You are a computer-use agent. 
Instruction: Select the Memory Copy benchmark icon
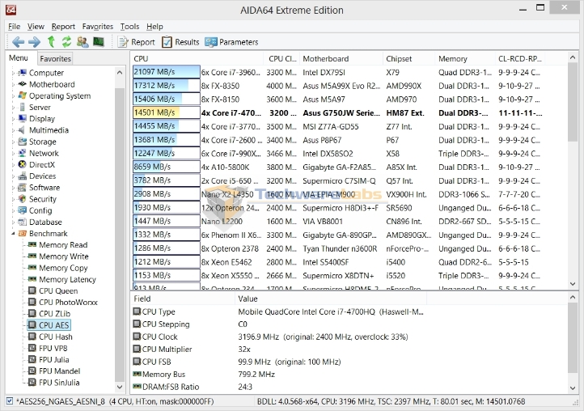click(32, 268)
